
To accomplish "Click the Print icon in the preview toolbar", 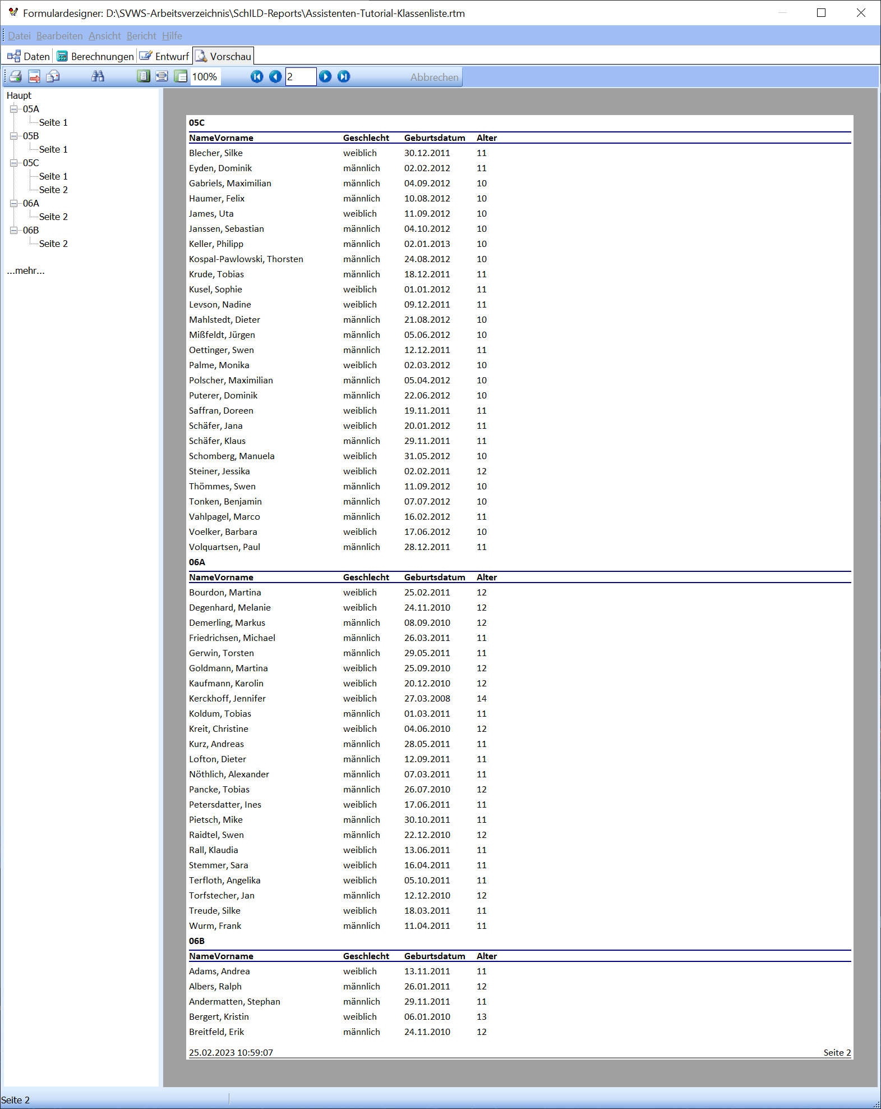I will click(x=16, y=76).
